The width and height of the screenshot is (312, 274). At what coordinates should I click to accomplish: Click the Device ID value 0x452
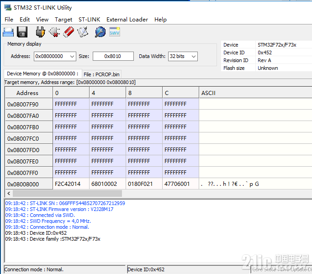tap(264, 53)
